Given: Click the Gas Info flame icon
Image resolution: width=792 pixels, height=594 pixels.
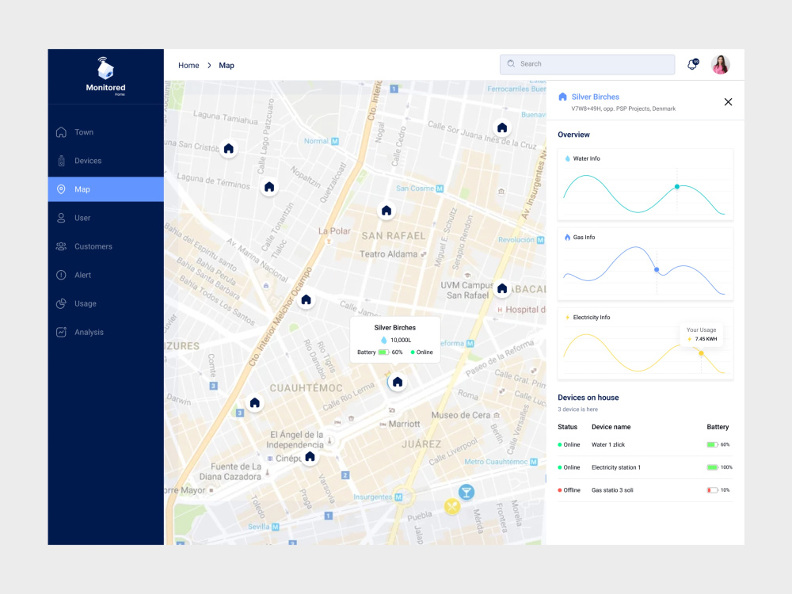Looking at the screenshot, I should pos(567,237).
